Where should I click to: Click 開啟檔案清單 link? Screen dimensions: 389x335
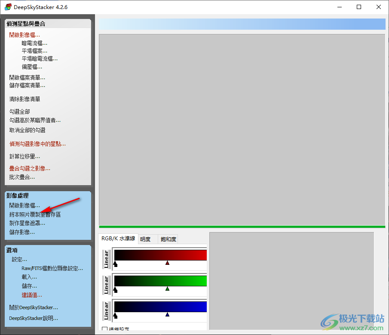coord(27,78)
